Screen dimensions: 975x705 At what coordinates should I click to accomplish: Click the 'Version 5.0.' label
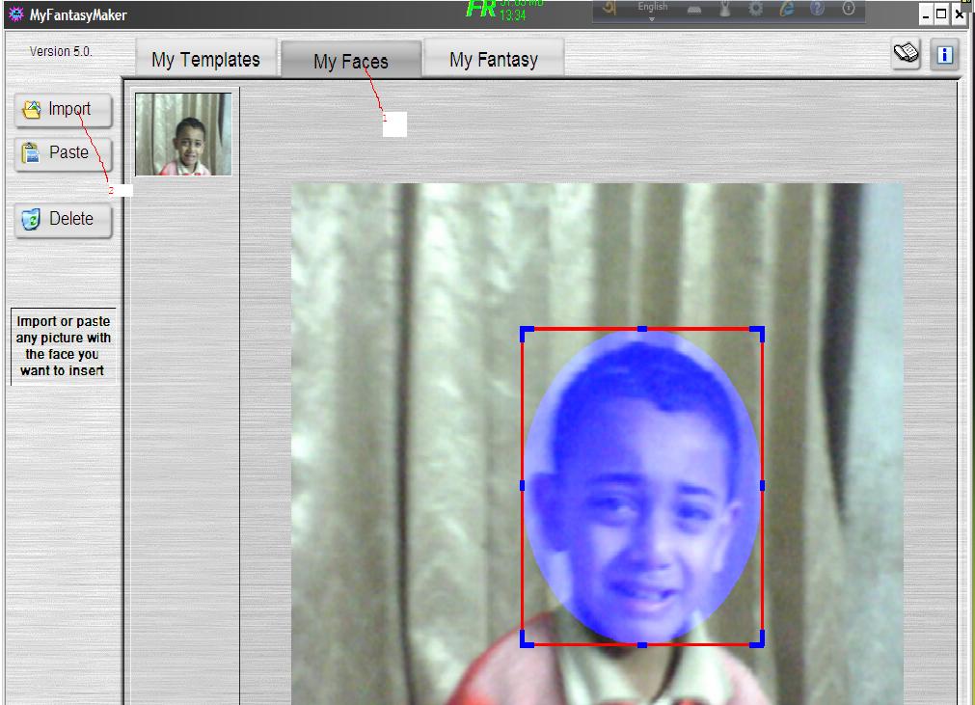[61, 52]
